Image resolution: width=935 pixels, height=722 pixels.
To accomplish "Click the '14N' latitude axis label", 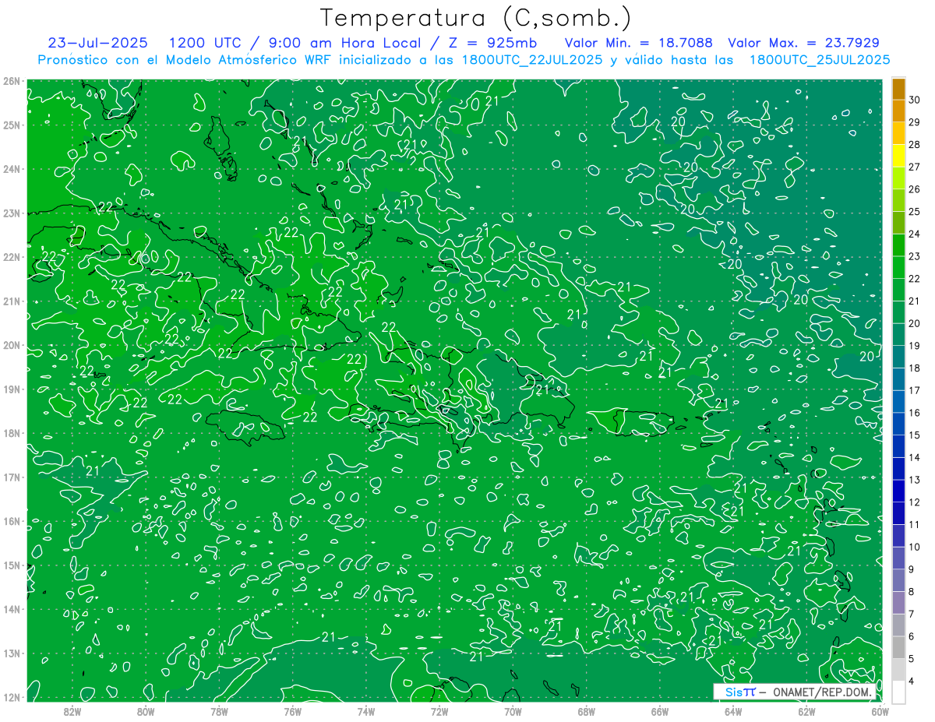I will tap(12, 609).
